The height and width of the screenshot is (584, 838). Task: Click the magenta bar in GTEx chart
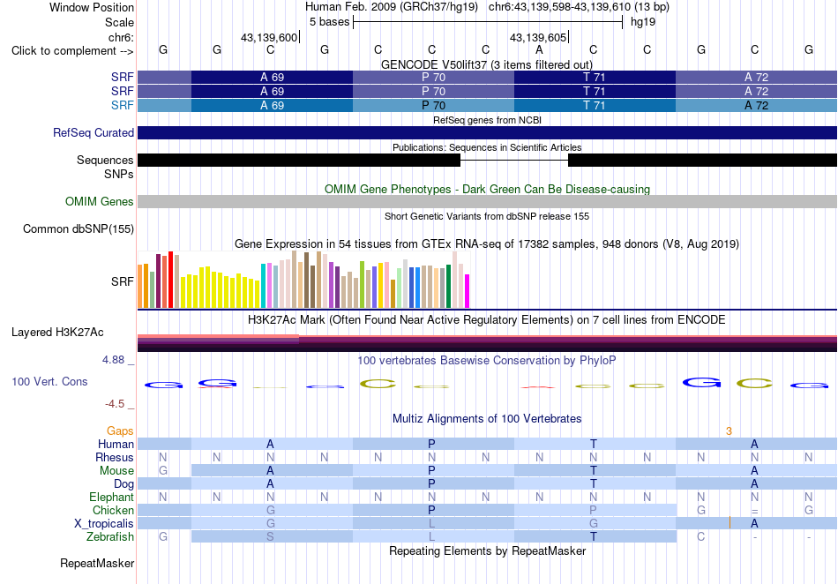(x=468, y=291)
